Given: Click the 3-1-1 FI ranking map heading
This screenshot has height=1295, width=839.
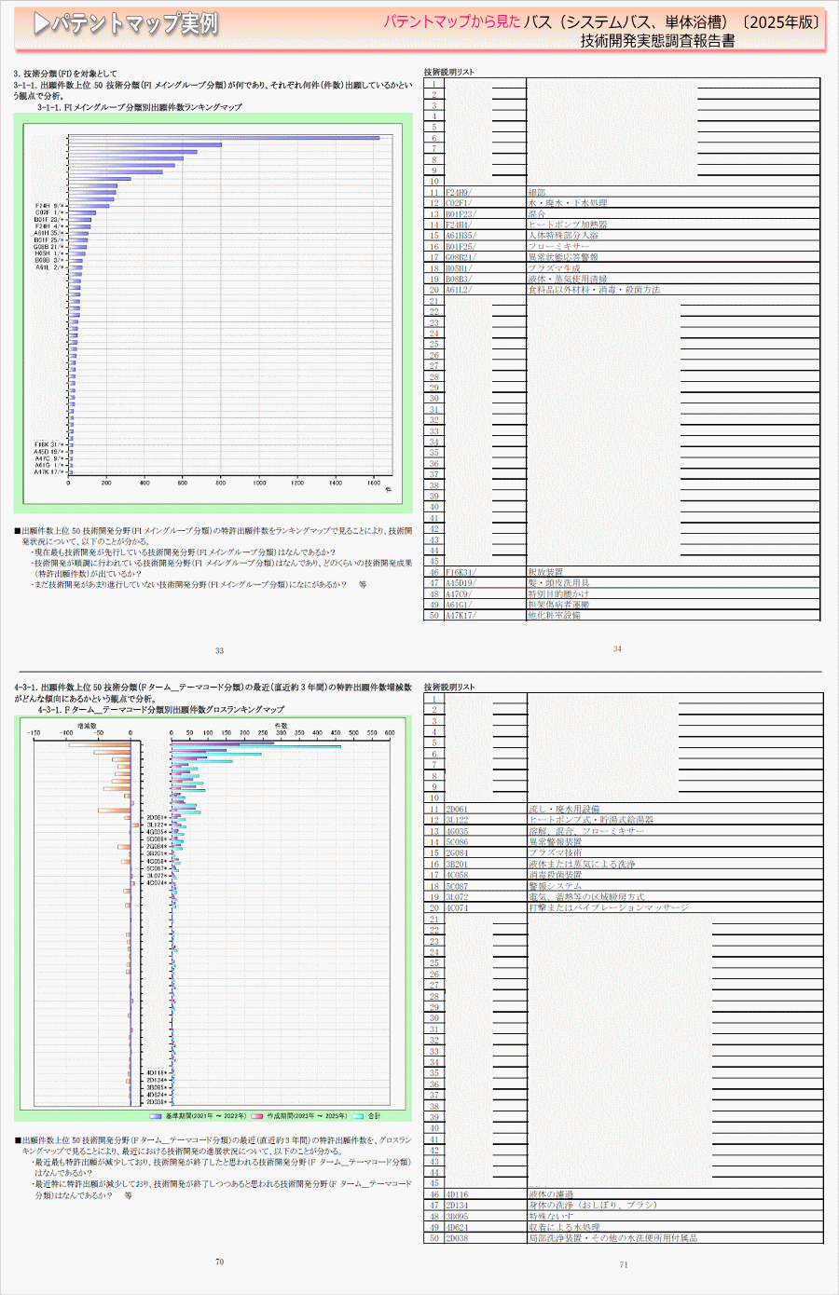Looking at the screenshot, I should [139, 107].
